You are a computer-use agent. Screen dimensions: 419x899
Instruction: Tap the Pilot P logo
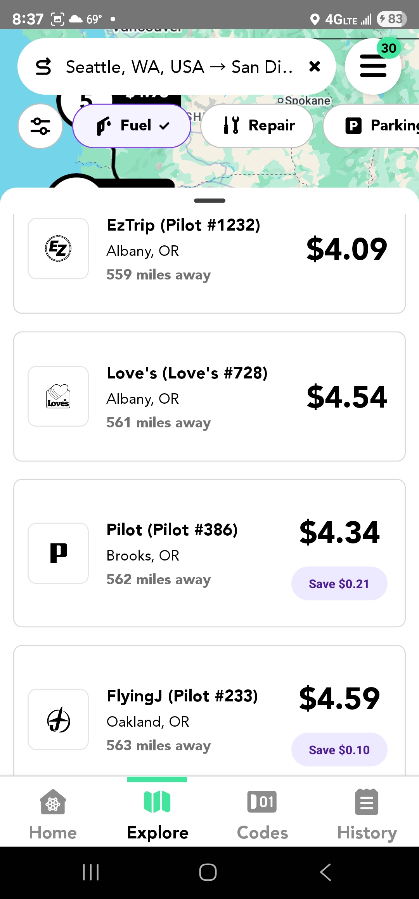[x=58, y=553]
